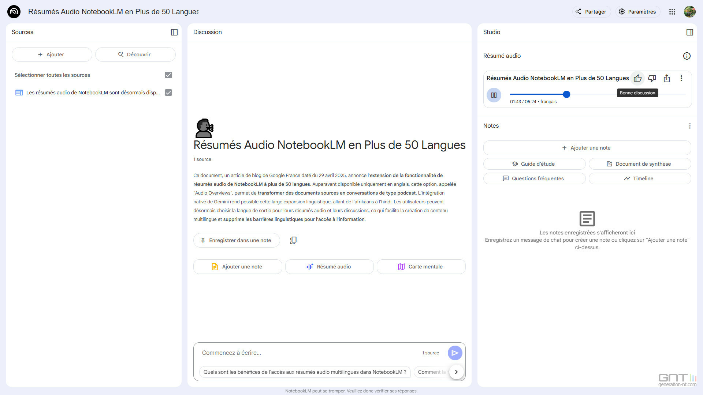This screenshot has height=395, width=703.
Task: Toggle Sélectionner toutes les sources checkbox
Action: point(168,75)
